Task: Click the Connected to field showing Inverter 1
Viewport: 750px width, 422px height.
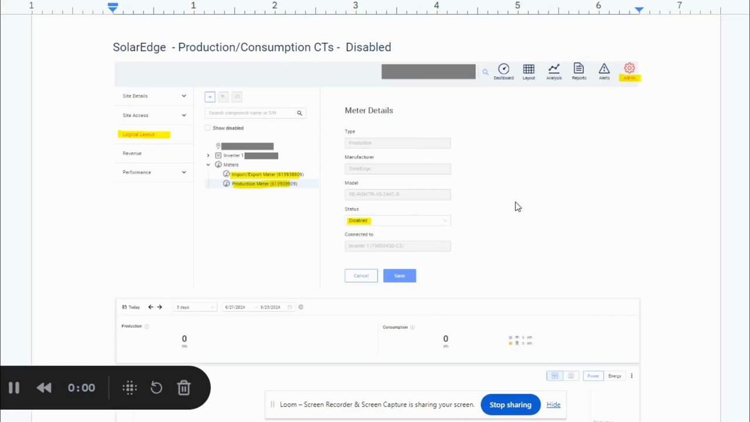Action: tap(398, 246)
